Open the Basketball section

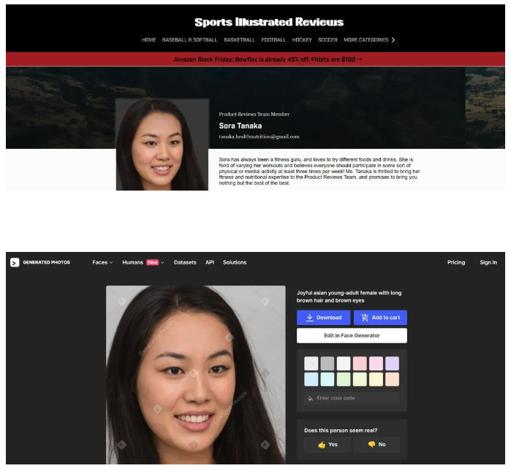click(x=239, y=40)
